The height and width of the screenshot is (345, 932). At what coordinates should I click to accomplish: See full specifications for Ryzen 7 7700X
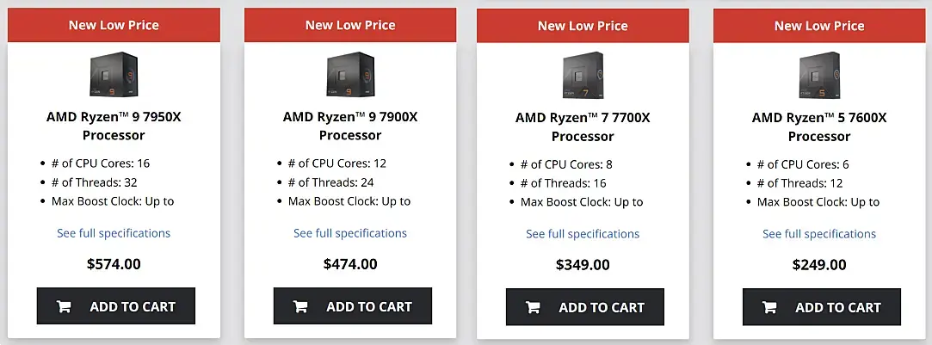coord(583,234)
